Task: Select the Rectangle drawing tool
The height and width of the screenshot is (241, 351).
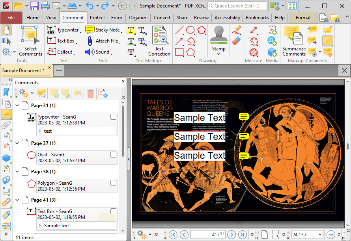Action: click(179, 52)
